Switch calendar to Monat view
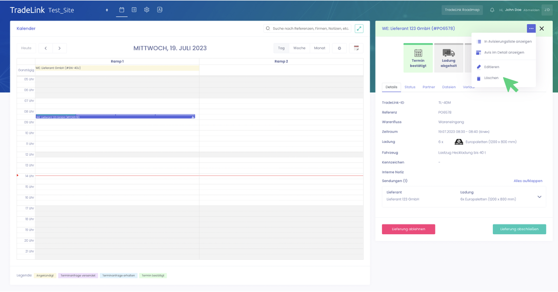 coord(320,48)
